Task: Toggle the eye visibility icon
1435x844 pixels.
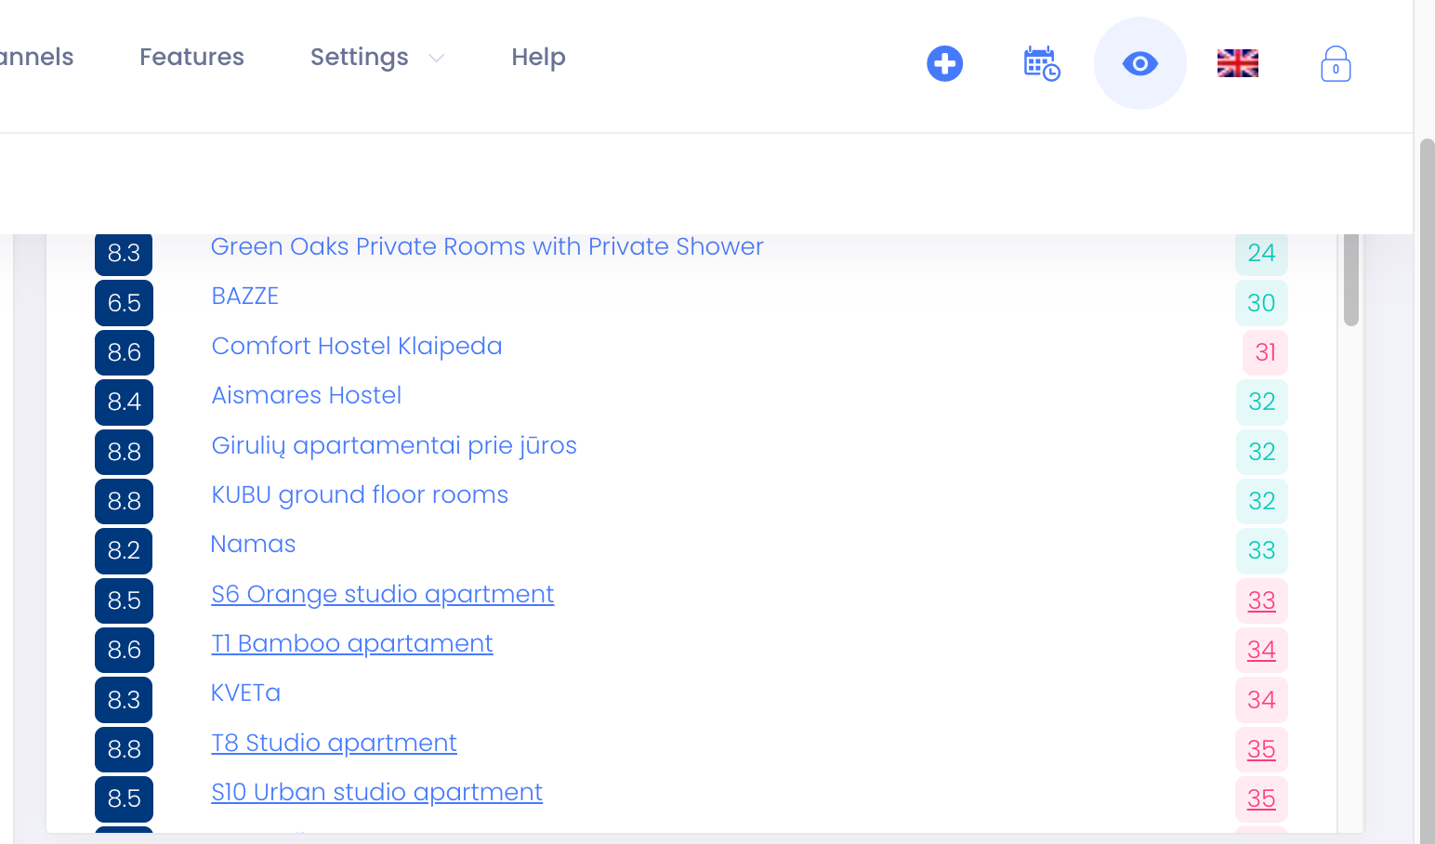Action: 1139,63
